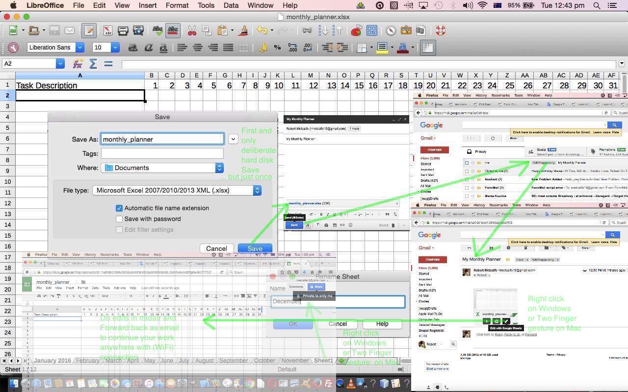This screenshot has width=628, height=392.
Task: Click COMPOSE in the upper Gmail window
Action: 434,150
